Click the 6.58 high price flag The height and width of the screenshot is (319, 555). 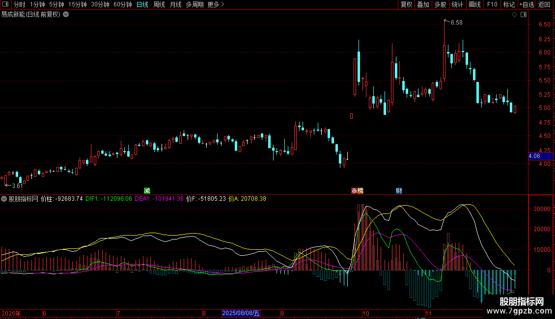[x=456, y=22]
